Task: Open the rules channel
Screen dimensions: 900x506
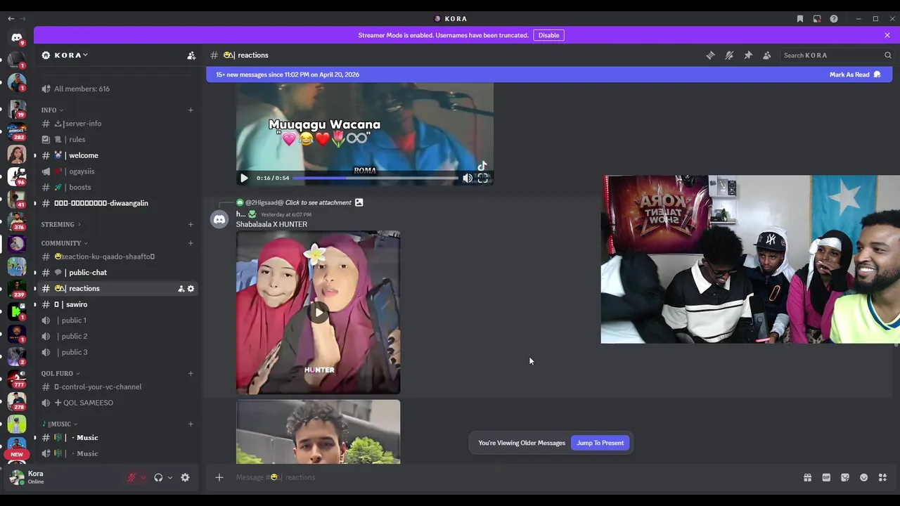Action: 118,139
